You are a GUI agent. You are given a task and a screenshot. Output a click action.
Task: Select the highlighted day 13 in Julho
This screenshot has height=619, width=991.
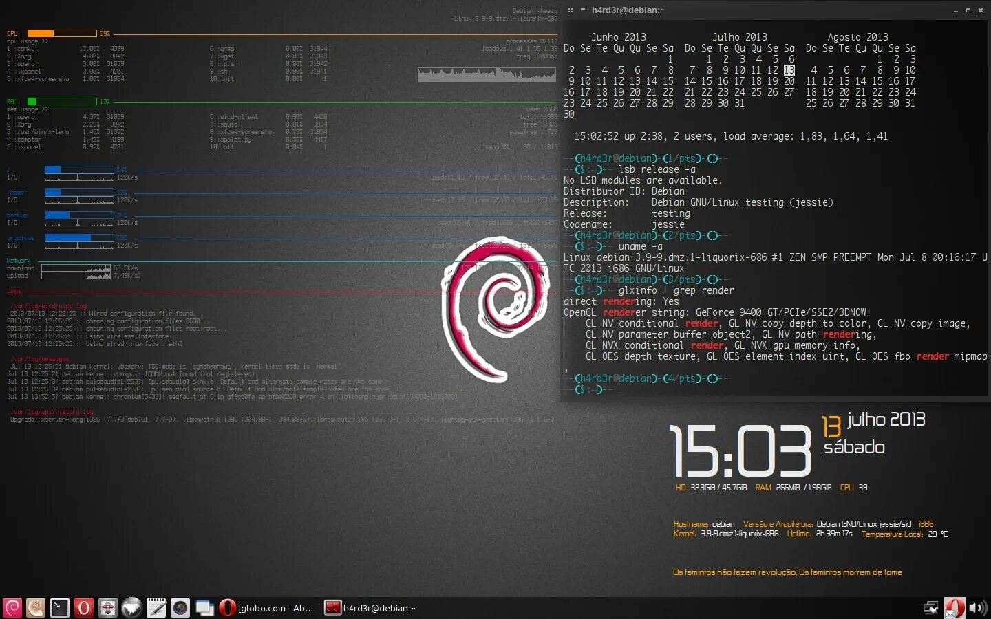(789, 70)
